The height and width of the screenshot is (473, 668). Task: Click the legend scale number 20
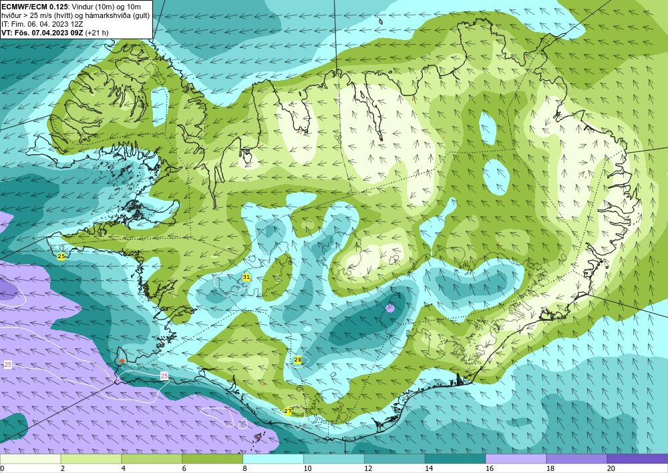pyautogui.click(x=611, y=469)
